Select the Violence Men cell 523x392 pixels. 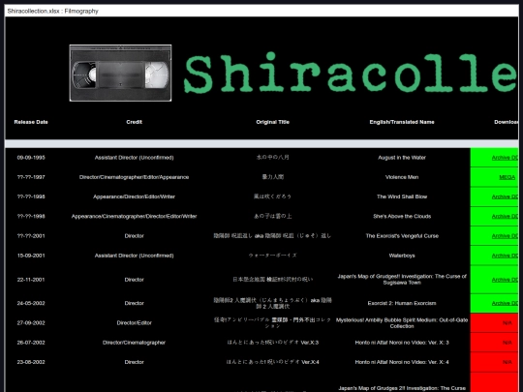point(402,177)
